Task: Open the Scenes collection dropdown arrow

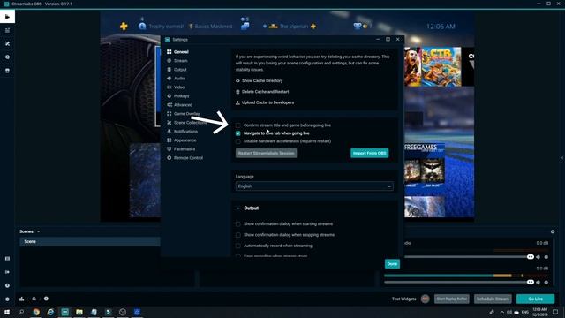Action: pyautogui.click(x=39, y=231)
